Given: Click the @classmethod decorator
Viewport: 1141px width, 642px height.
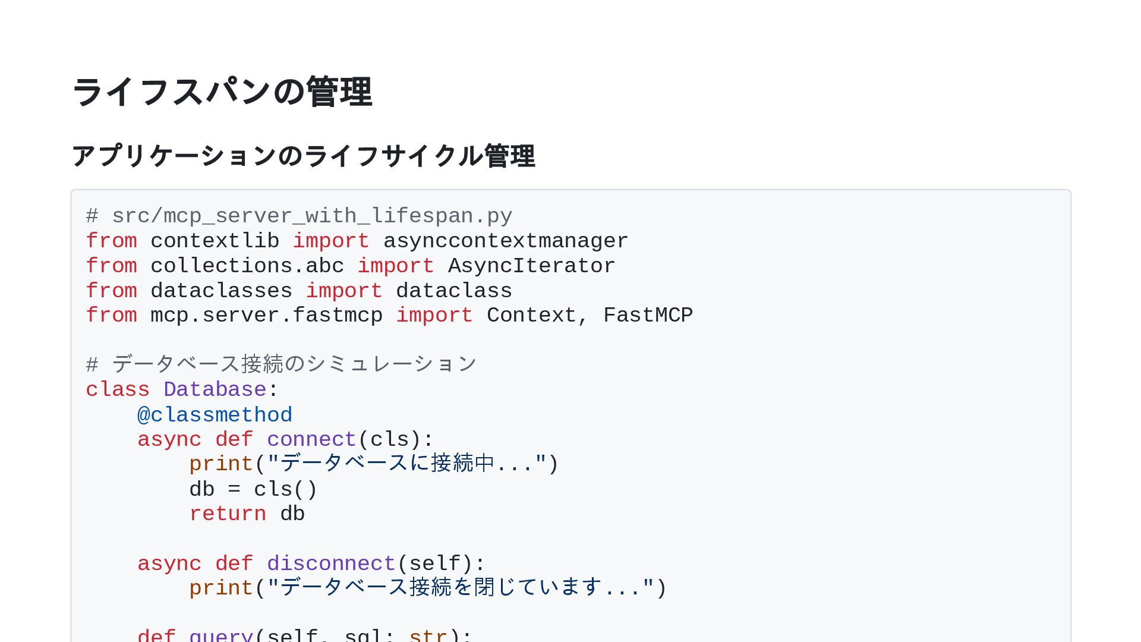Looking at the screenshot, I should click(215, 415).
